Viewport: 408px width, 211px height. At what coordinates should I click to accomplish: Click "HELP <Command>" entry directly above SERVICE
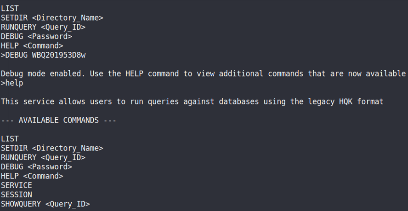tap(32, 176)
